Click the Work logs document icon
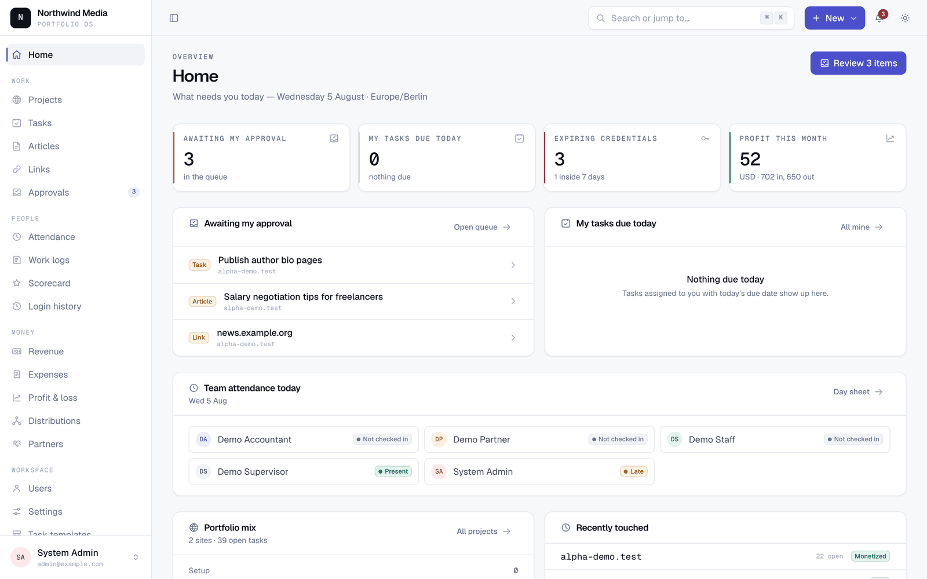927x579 pixels. tap(17, 260)
